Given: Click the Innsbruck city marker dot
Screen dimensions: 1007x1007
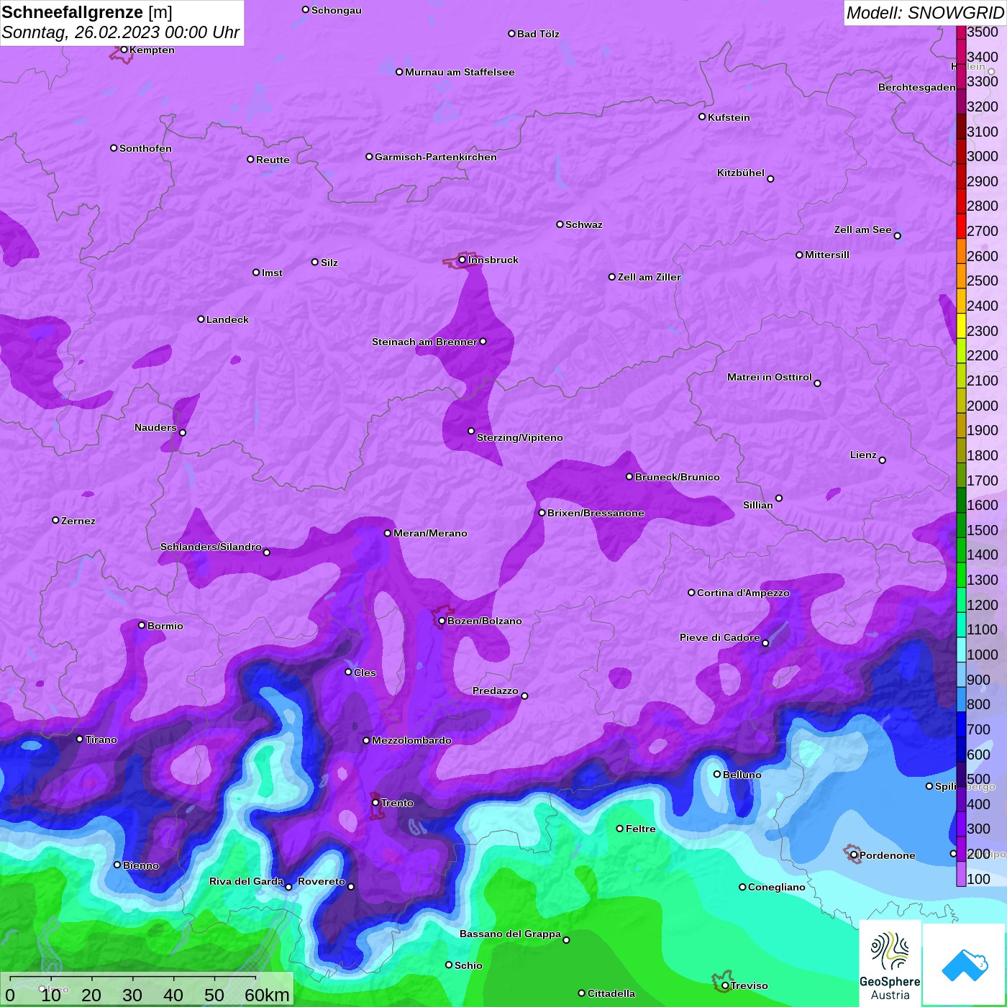Looking at the screenshot, I should coord(462,260).
